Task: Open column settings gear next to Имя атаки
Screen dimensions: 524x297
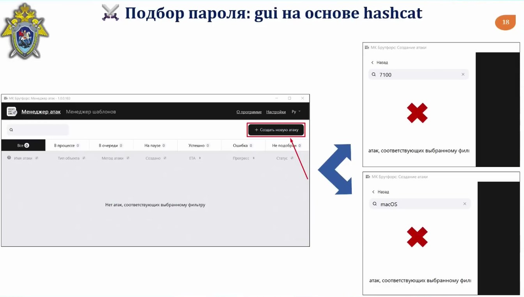Action: tap(9, 158)
